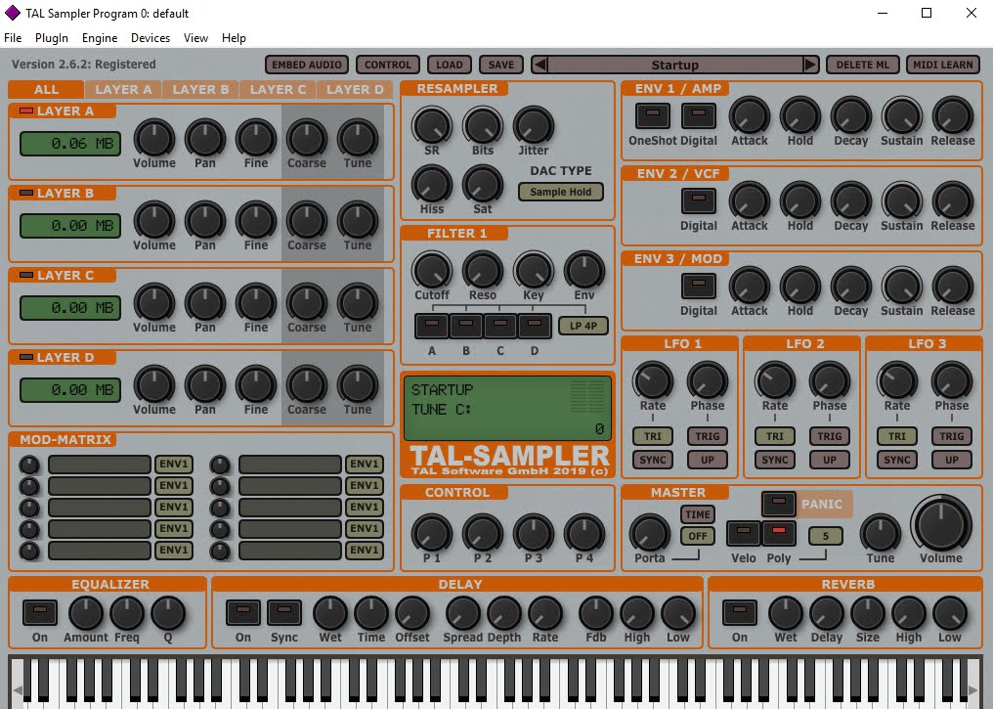Screen dimensions: 993x709
Task: Turn on the Equalizer On switch
Action: [40, 613]
